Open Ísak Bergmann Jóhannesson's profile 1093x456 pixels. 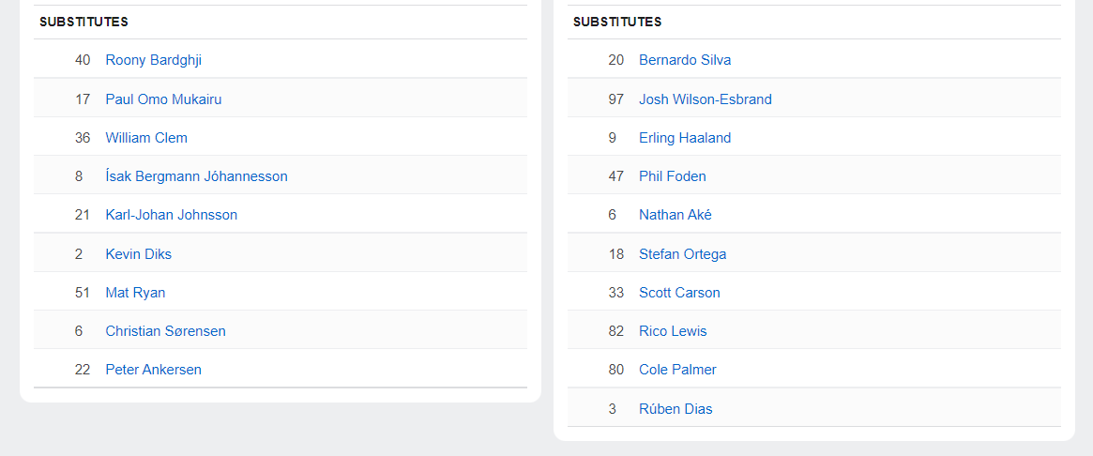point(196,176)
